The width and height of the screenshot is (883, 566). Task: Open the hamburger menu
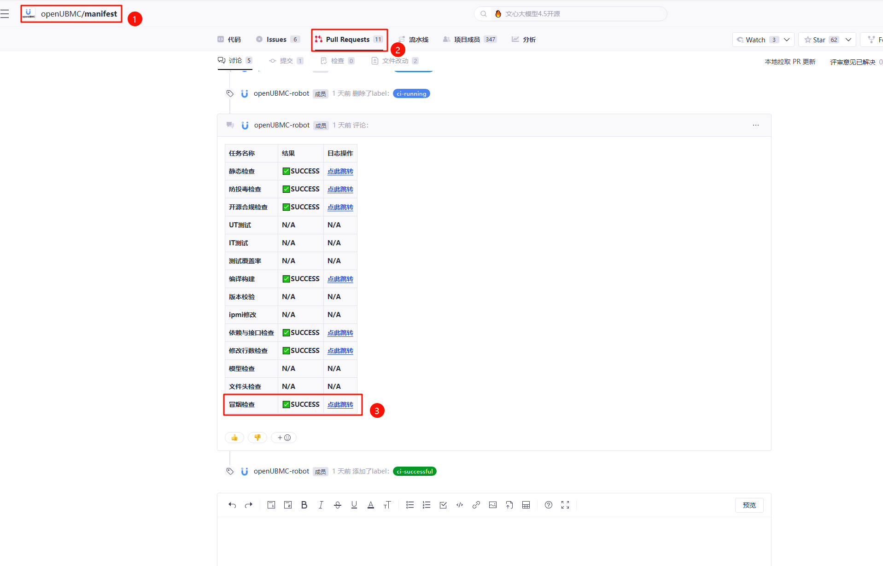coord(5,14)
